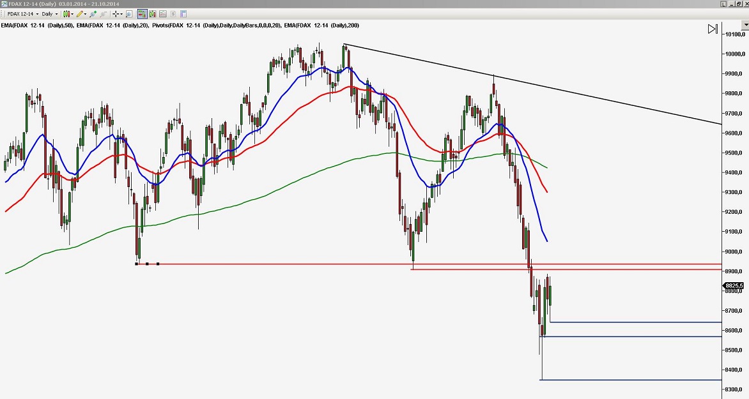This screenshot has width=749, height=399.
Task: Open the chart search magnifier tool
Action: [129, 14]
